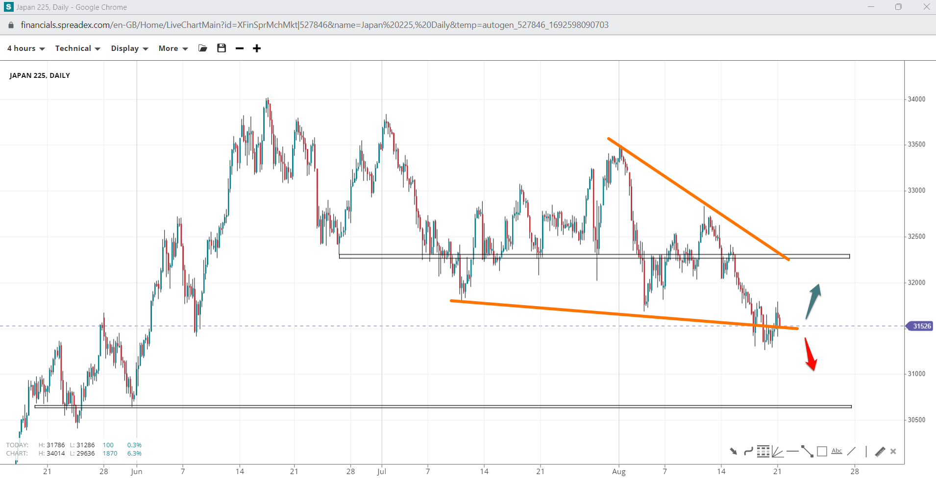Click the save chart floppy disk icon
The width and height of the screenshot is (936, 480).
(x=222, y=48)
